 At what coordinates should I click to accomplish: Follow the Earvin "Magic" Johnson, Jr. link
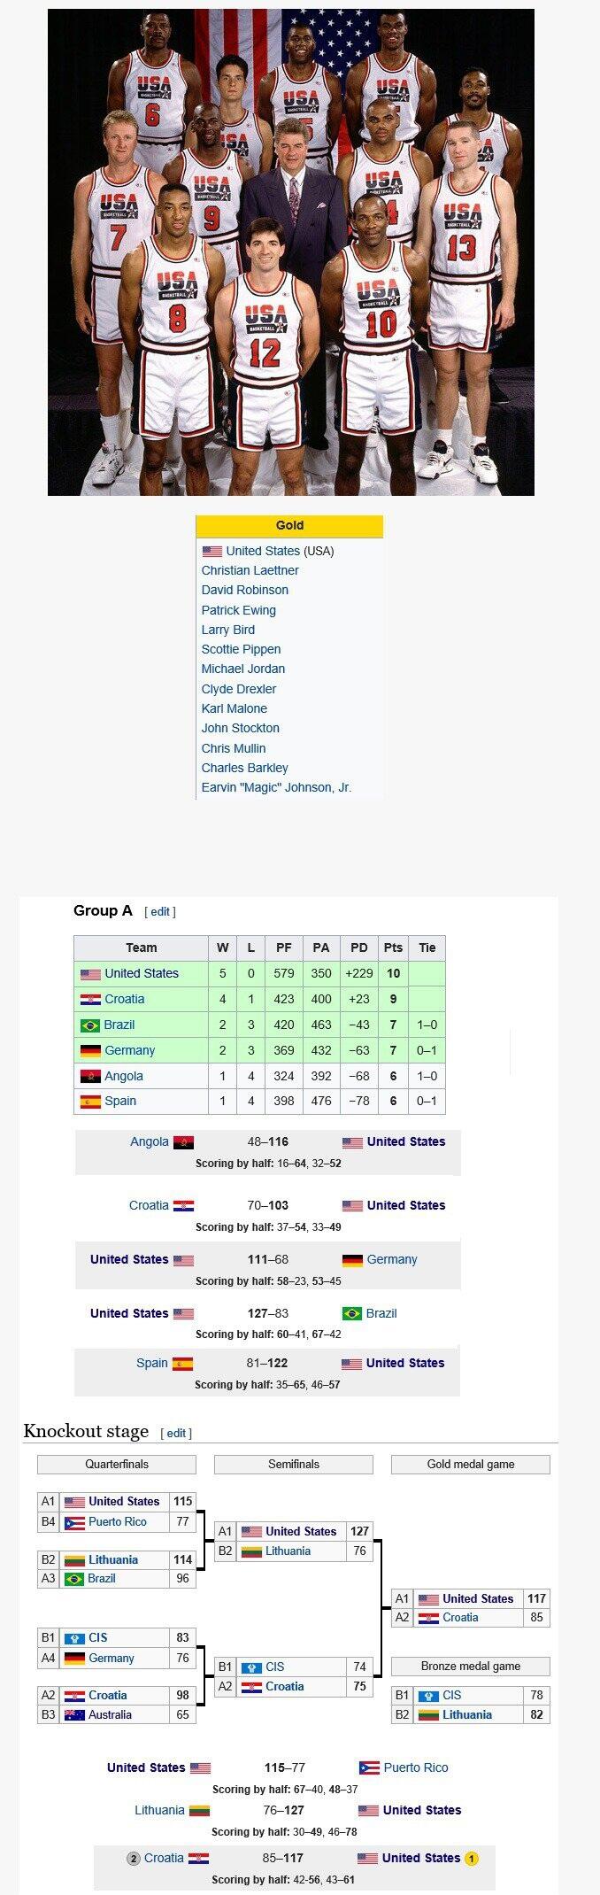(276, 787)
